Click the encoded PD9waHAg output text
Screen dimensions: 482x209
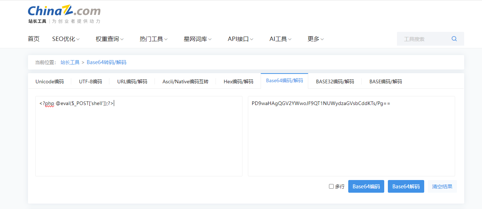click(321, 103)
